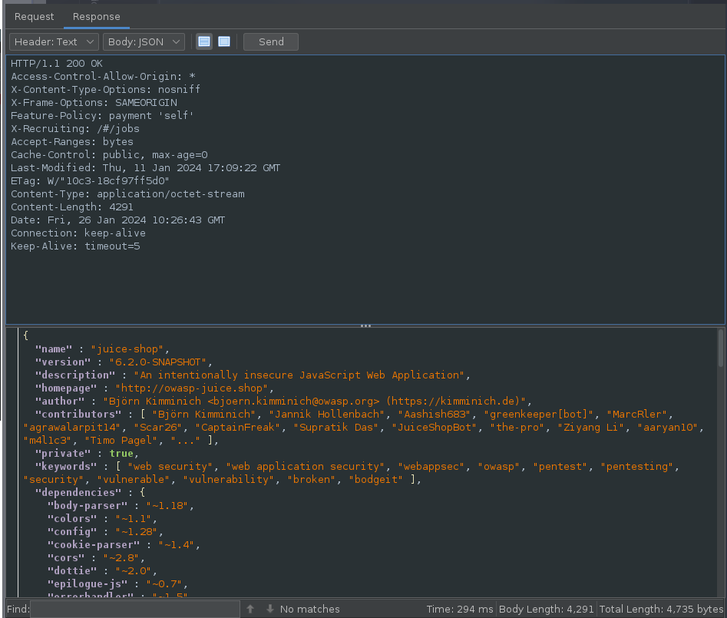Image resolution: width=727 pixels, height=618 pixels.
Task: Click the Date header line
Action: pyautogui.click(x=117, y=220)
